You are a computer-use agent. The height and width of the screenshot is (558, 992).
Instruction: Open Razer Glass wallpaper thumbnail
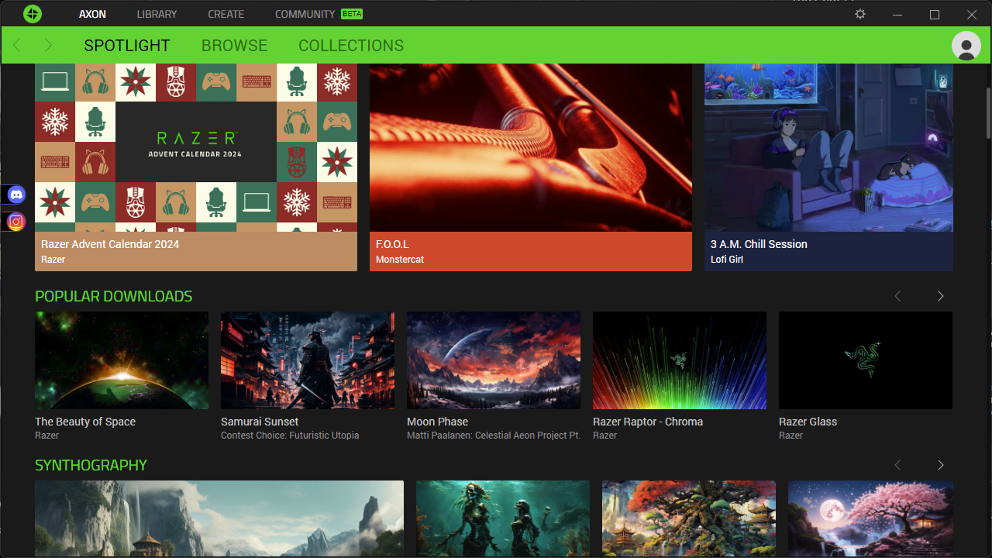(866, 360)
